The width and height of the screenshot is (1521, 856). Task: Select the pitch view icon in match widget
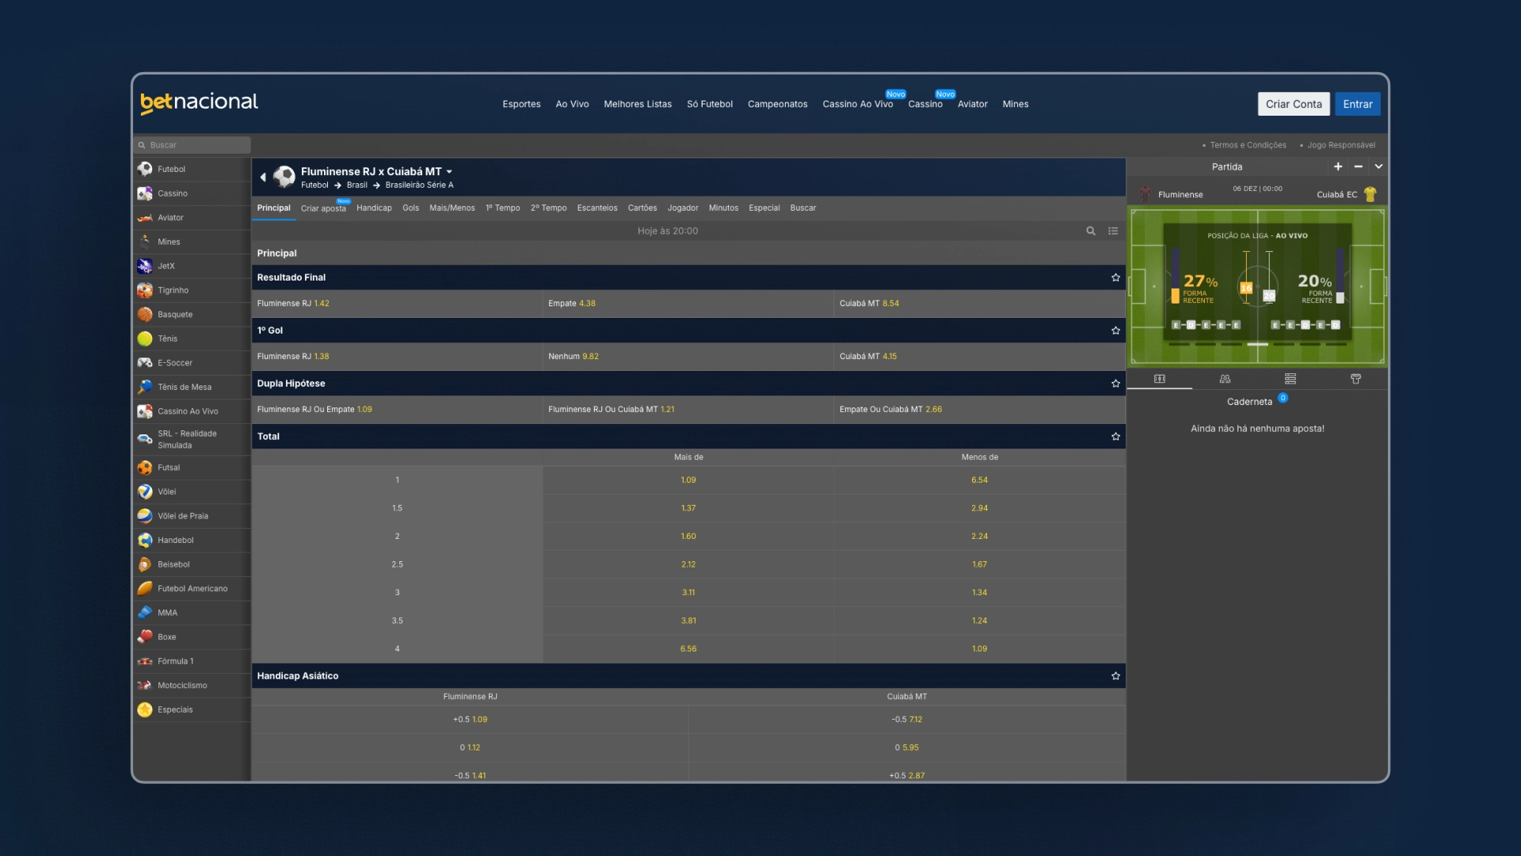click(x=1160, y=379)
